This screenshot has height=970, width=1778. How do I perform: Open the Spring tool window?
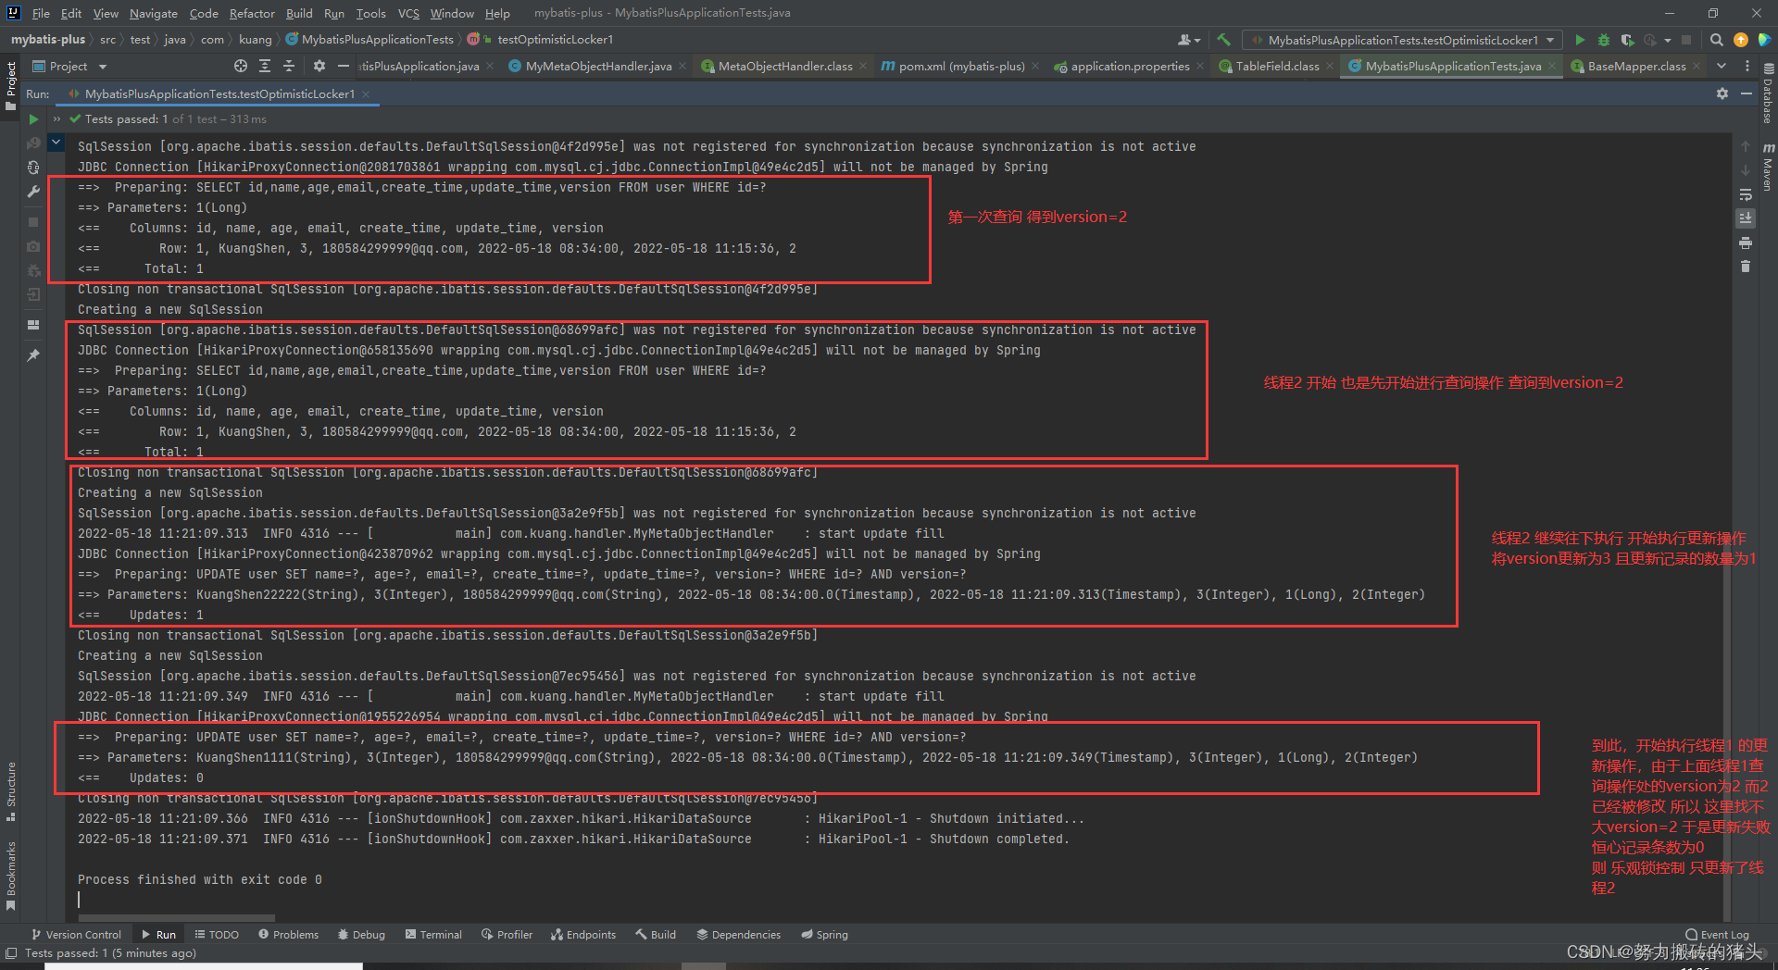(824, 935)
